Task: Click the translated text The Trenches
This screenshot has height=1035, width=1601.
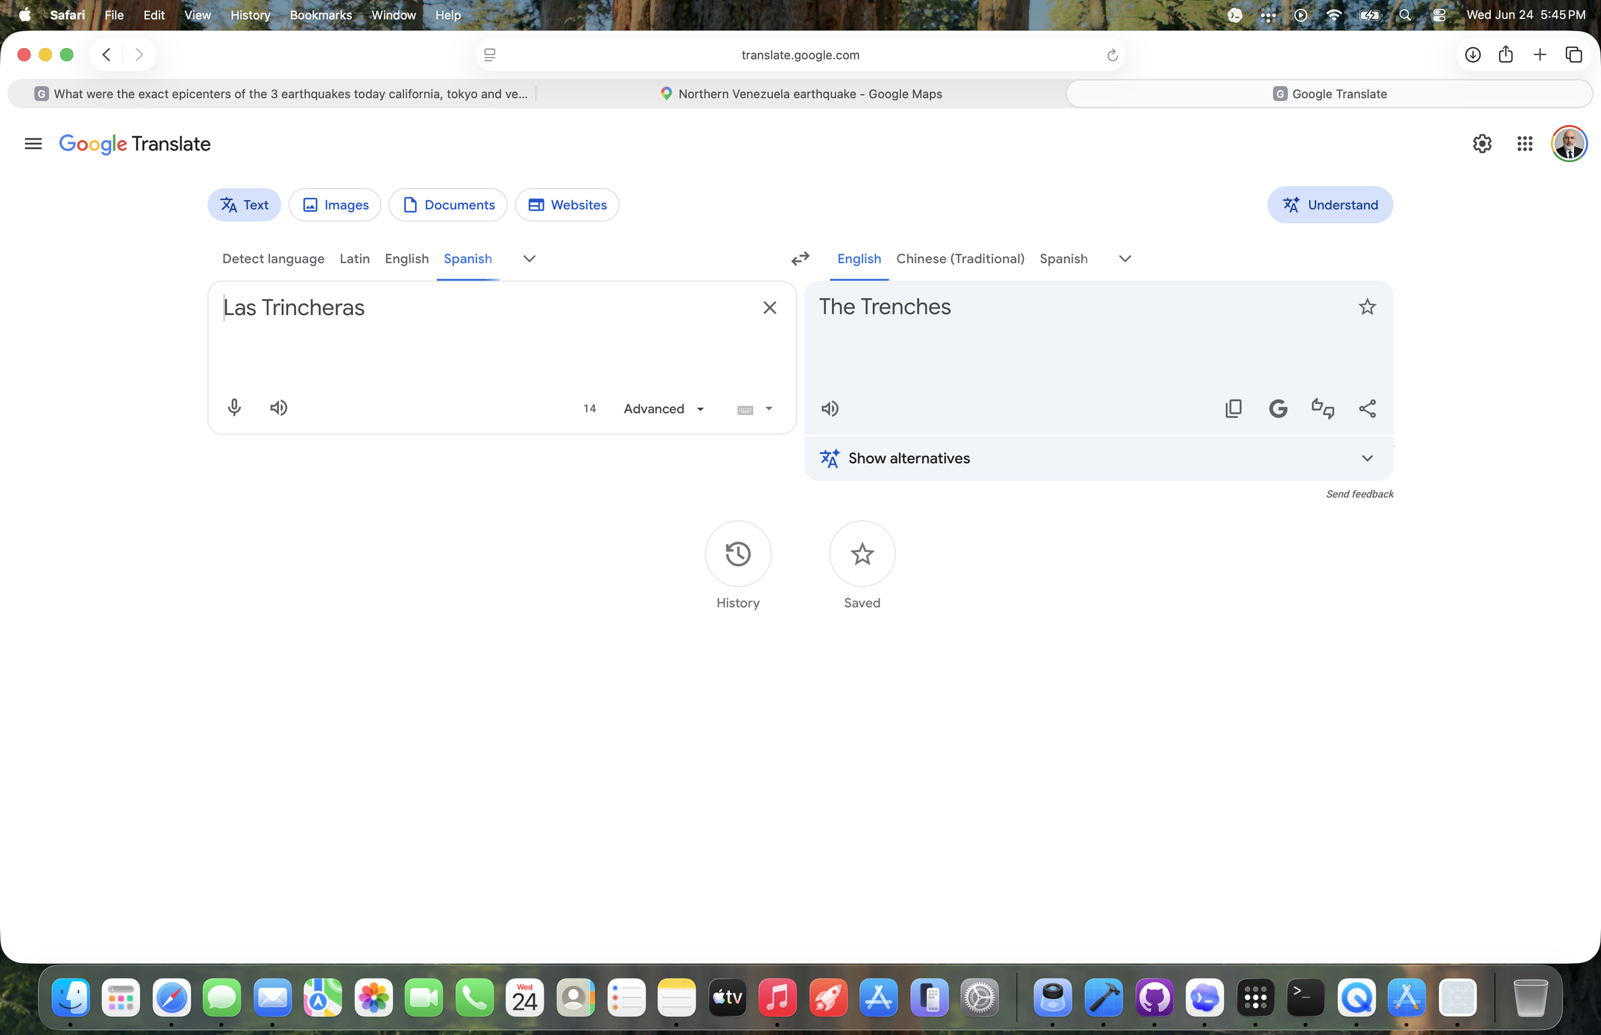Action: (x=885, y=307)
